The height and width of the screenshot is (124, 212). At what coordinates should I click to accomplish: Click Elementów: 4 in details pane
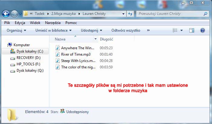(37, 112)
